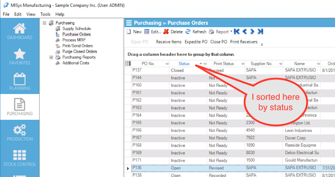Click the Print Receivers button
335x177 pixels.
pos(244,42)
